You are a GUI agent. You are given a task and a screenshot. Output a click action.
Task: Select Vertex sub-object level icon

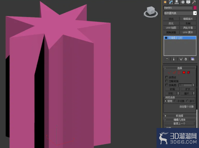[x=170, y=72]
